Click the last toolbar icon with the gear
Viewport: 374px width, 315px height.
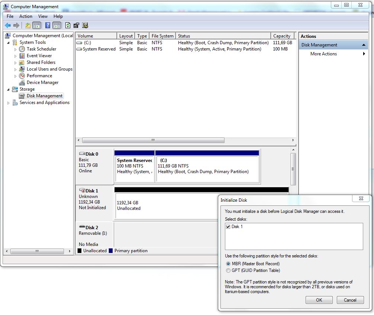click(85, 25)
